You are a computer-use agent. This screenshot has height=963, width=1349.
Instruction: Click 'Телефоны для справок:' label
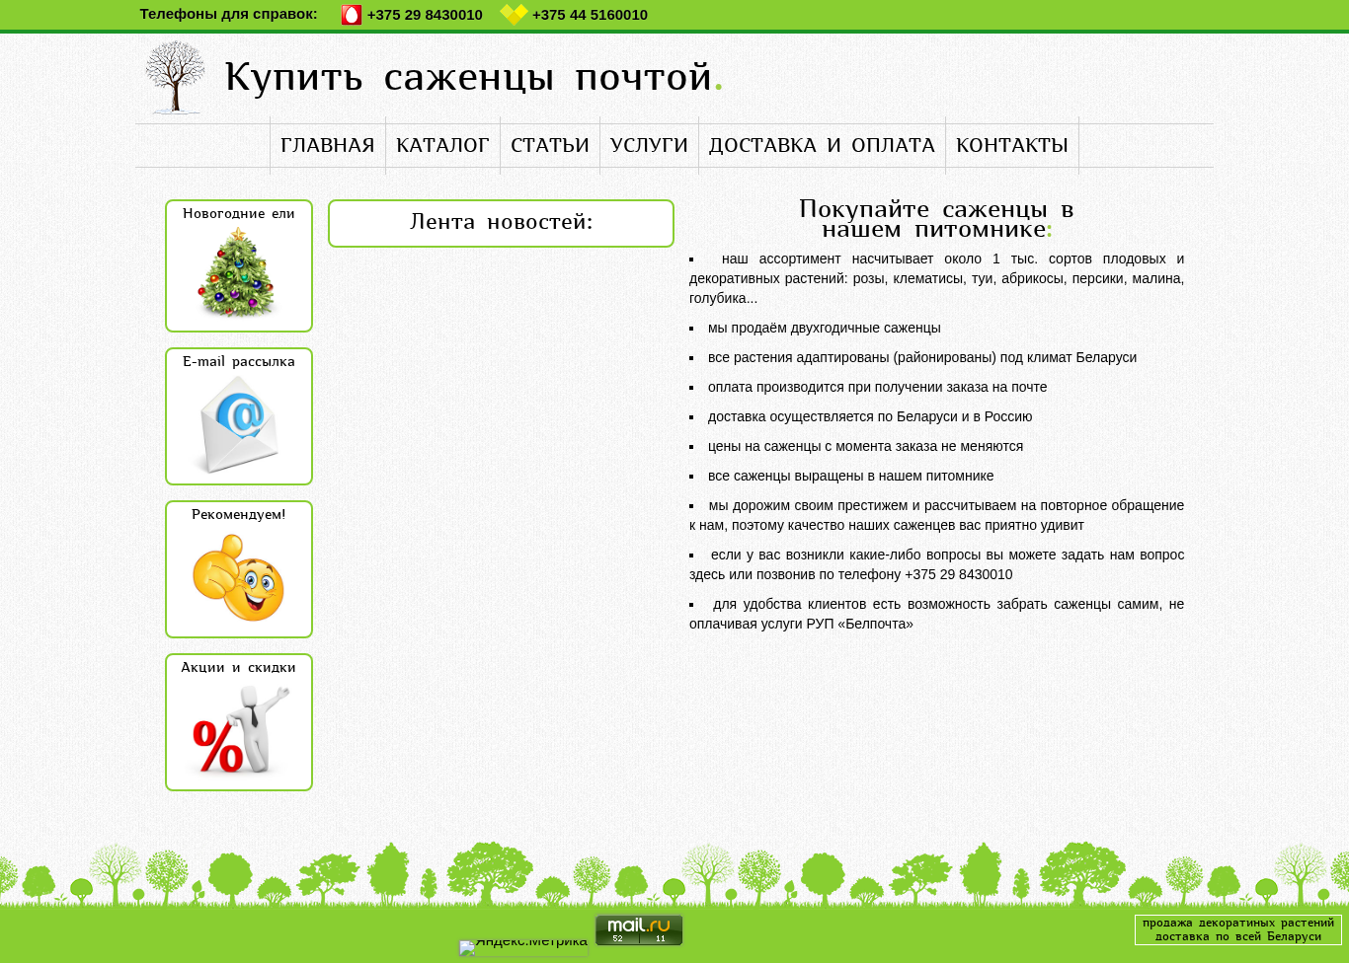tap(229, 14)
